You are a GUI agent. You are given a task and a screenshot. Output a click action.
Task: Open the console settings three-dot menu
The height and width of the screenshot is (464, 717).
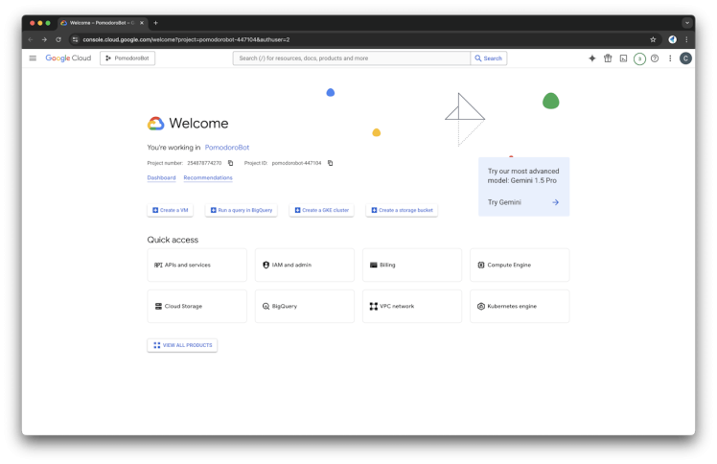(x=670, y=58)
